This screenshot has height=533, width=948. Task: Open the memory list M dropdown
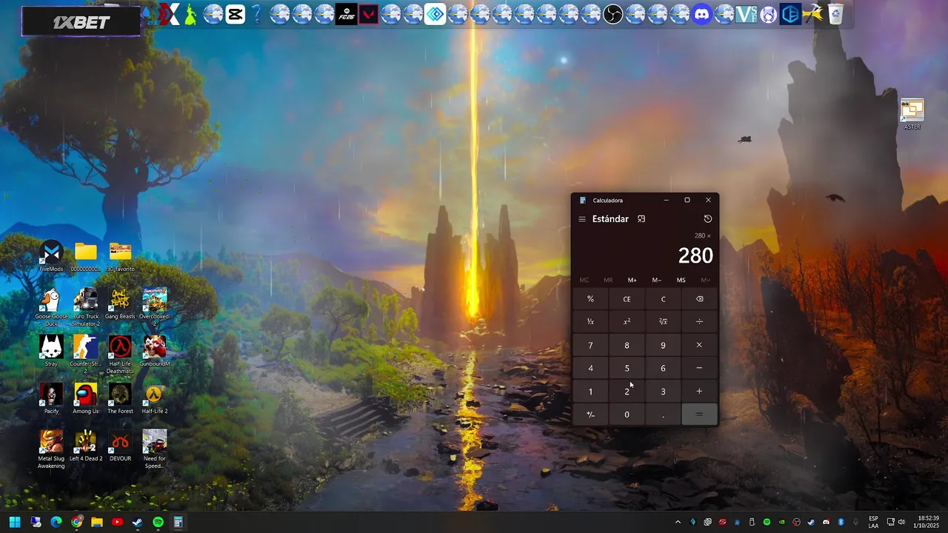pos(705,280)
